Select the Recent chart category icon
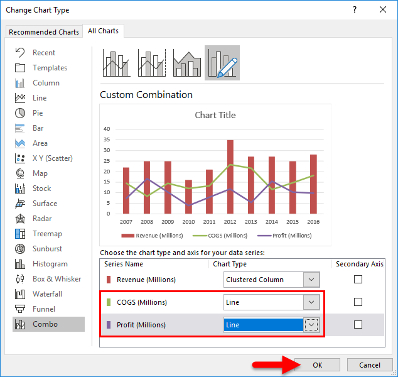The image size is (398, 377). [20, 53]
